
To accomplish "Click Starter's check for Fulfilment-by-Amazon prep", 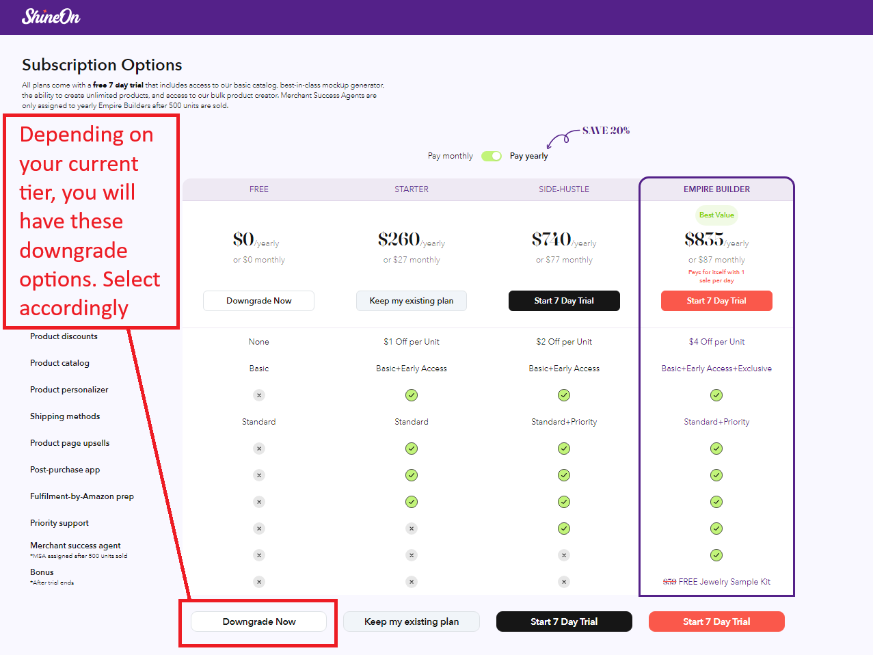I will pyautogui.click(x=412, y=502).
